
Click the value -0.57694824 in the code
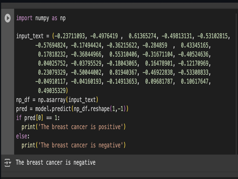click(50, 45)
